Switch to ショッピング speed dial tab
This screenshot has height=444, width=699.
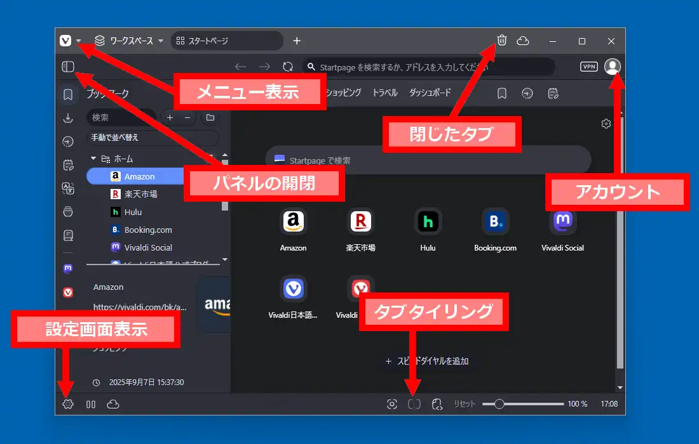pyautogui.click(x=343, y=93)
